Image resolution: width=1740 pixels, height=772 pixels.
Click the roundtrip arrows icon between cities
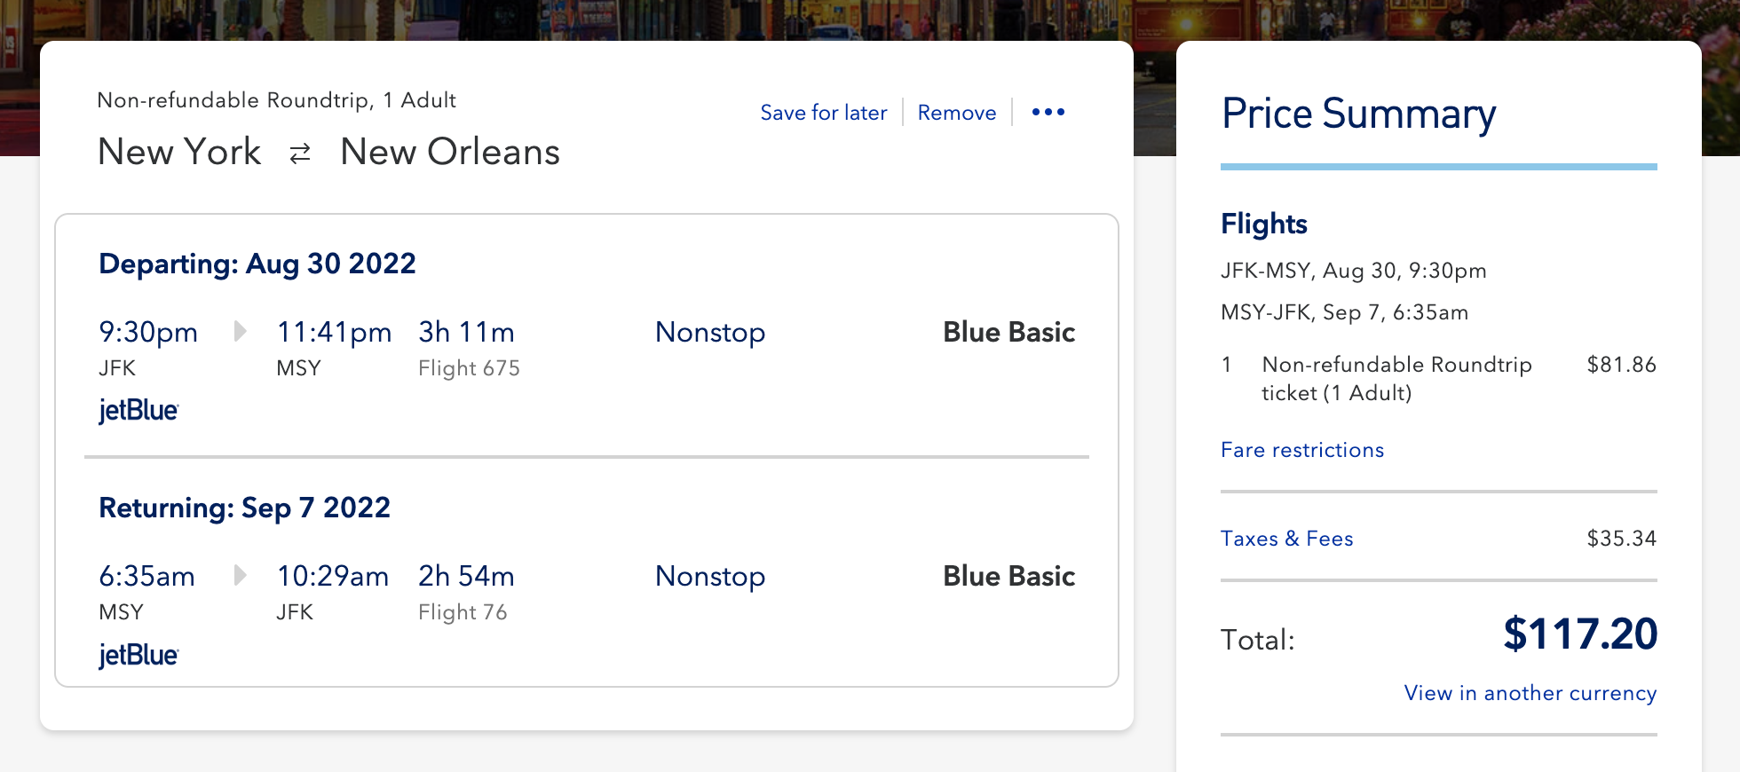(300, 154)
